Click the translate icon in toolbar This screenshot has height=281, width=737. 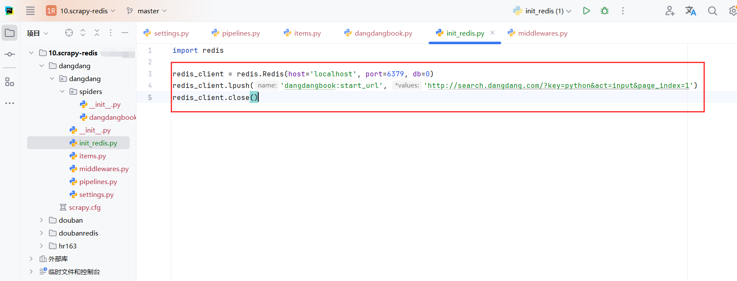tap(691, 11)
